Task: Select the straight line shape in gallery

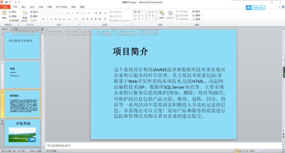Action: point(142,12)
